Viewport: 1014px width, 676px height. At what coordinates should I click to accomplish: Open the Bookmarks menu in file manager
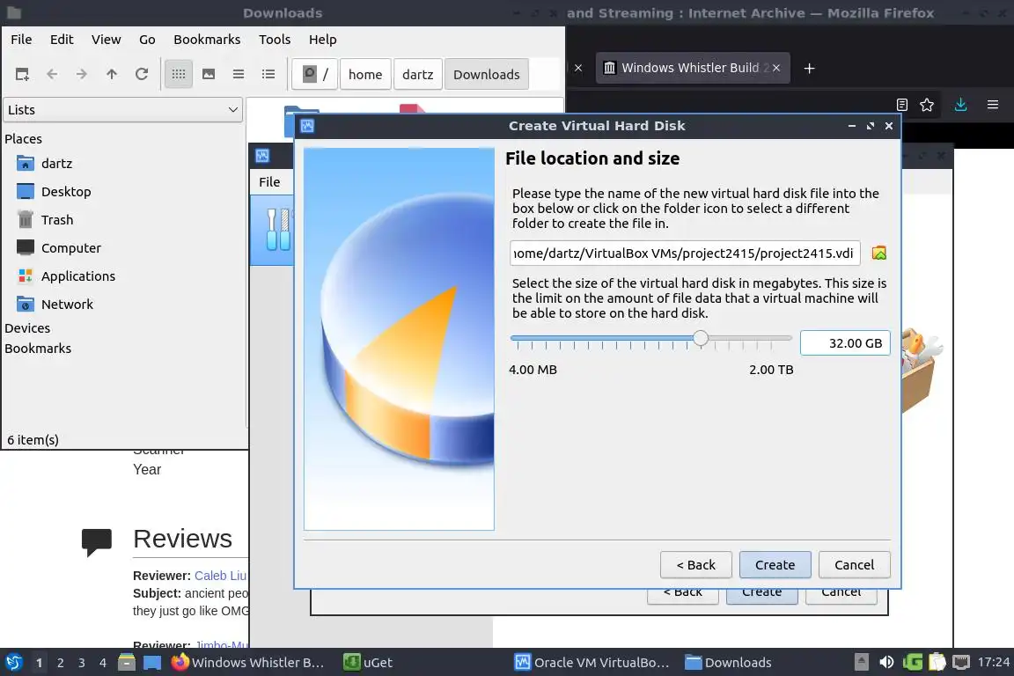pyautogui.click(x=207, y=40)
